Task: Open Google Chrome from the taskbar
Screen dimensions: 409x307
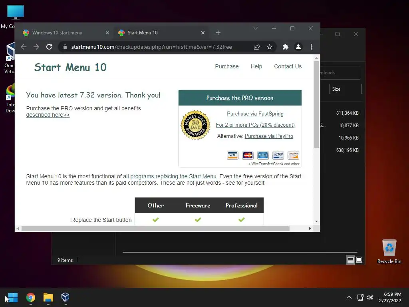Action: point(31,297)
